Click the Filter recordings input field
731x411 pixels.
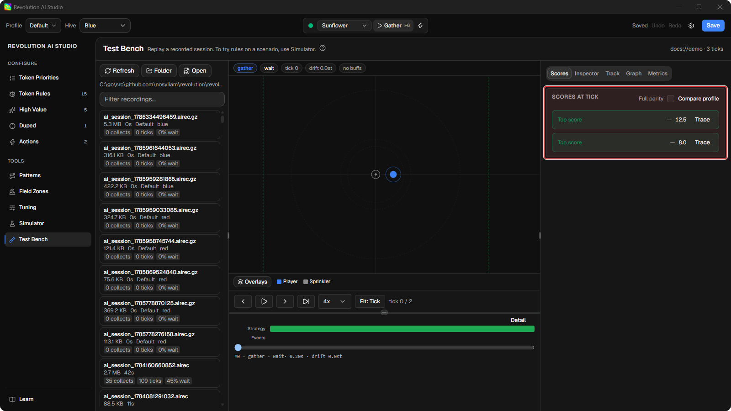click(x=162, y=99)
